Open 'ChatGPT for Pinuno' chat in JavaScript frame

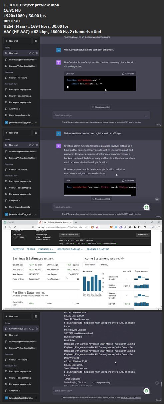click(x=21, y=78)
